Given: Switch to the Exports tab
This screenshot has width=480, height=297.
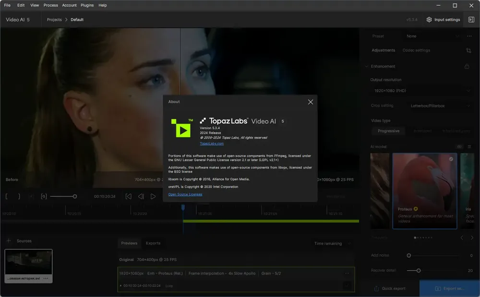Looking at the screenshot, I should coord(153,243).
